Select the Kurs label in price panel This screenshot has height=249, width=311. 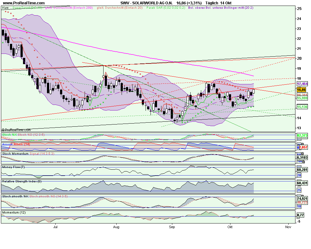pyautogui.click(x=5, y=8)
